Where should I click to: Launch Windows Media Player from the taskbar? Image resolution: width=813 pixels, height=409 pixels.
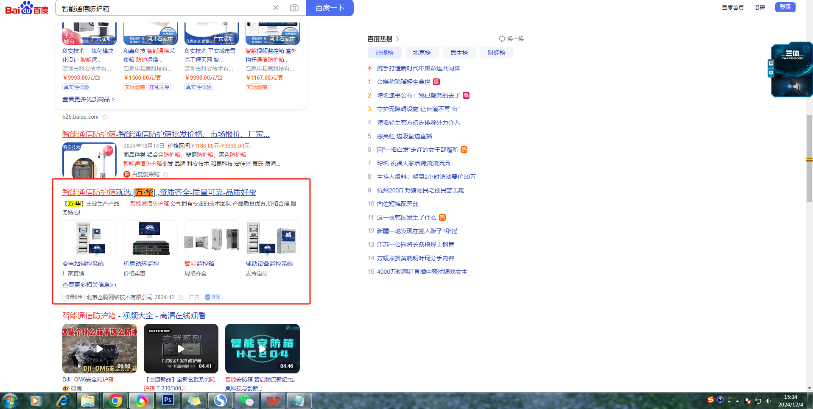(x=36, y=401)
